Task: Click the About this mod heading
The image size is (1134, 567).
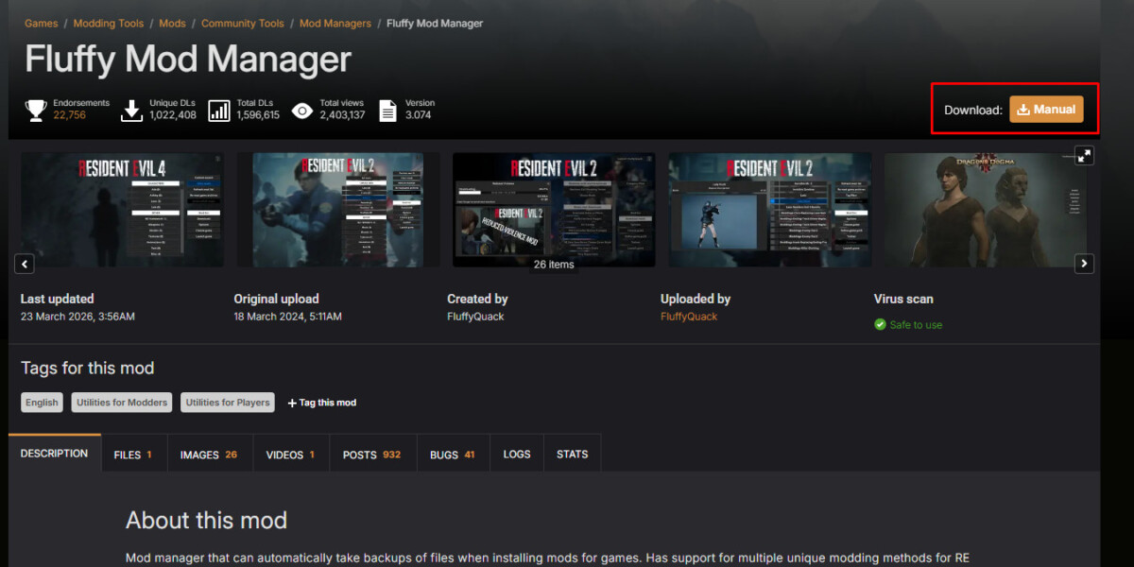Action: point(206,521)
